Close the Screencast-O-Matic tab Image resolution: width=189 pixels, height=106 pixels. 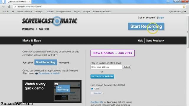coord(29,2)
